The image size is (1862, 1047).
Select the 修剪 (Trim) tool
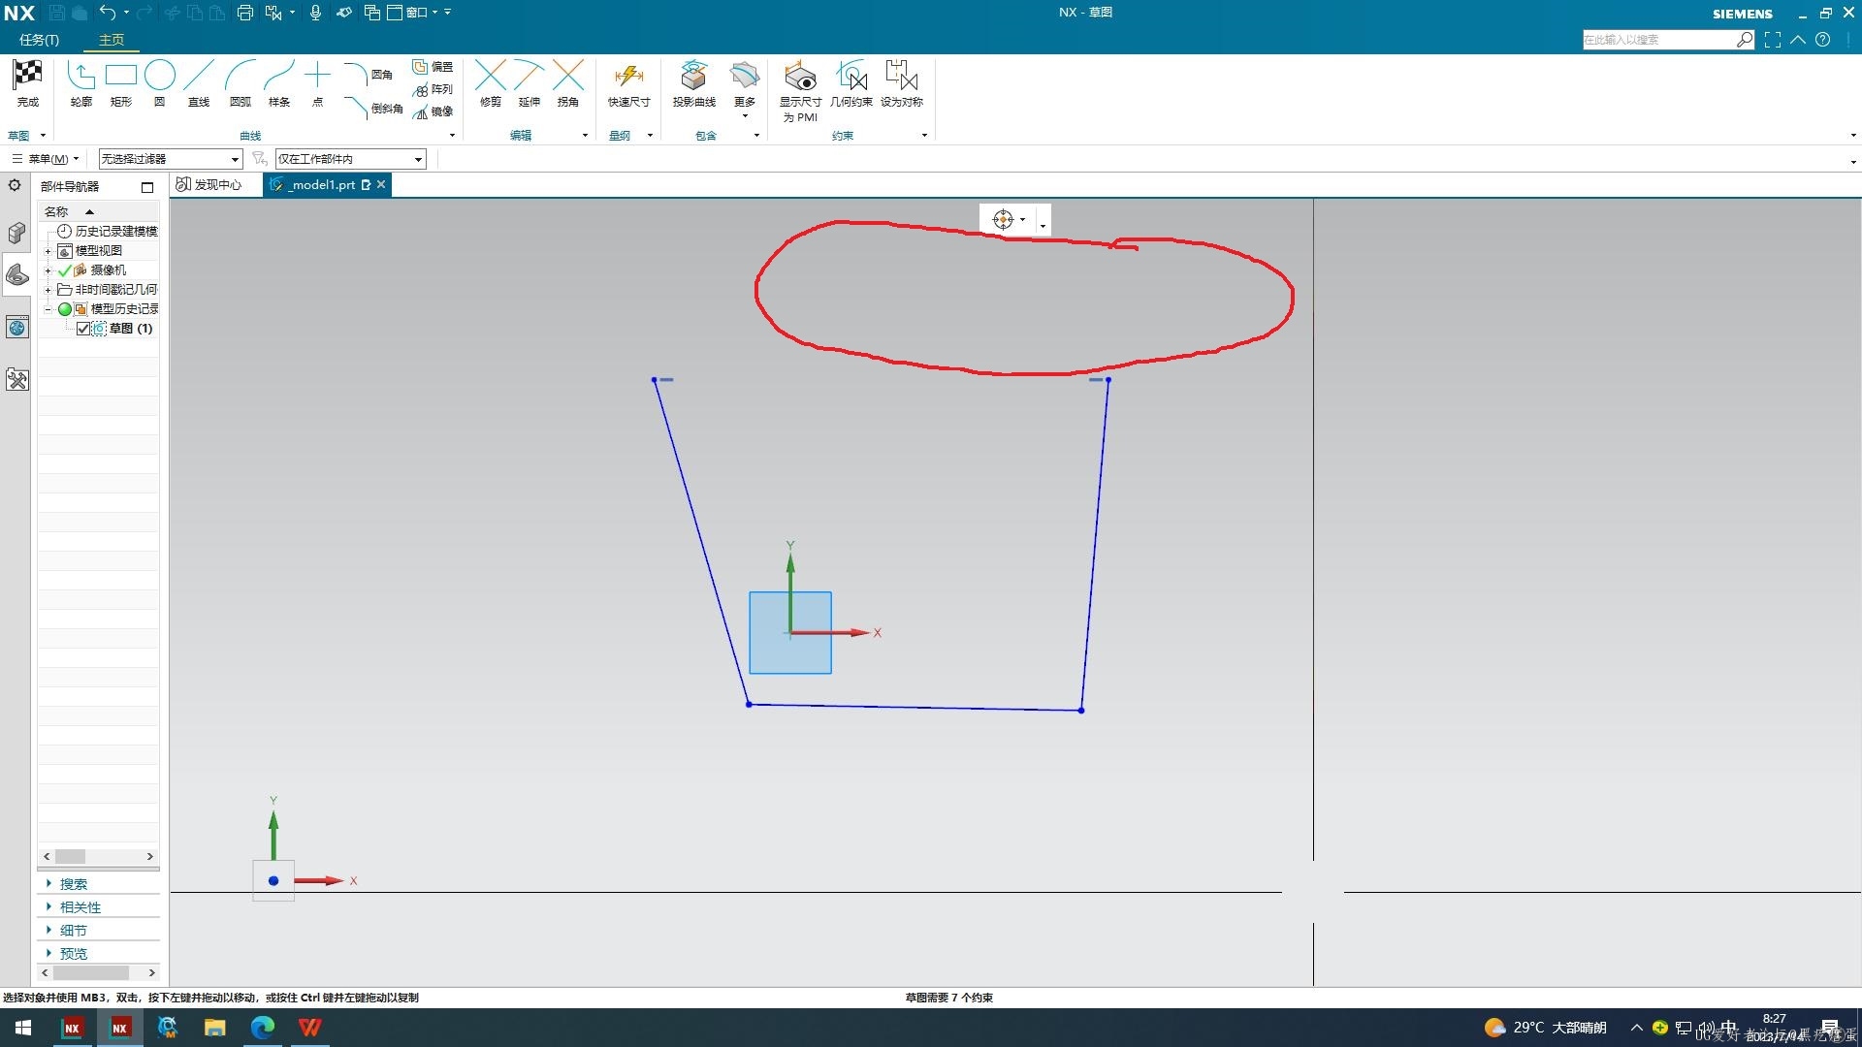click(x=491, y=83)
